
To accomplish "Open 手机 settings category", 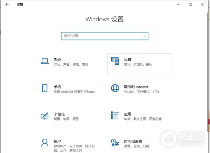I will [x=57, y=87].
